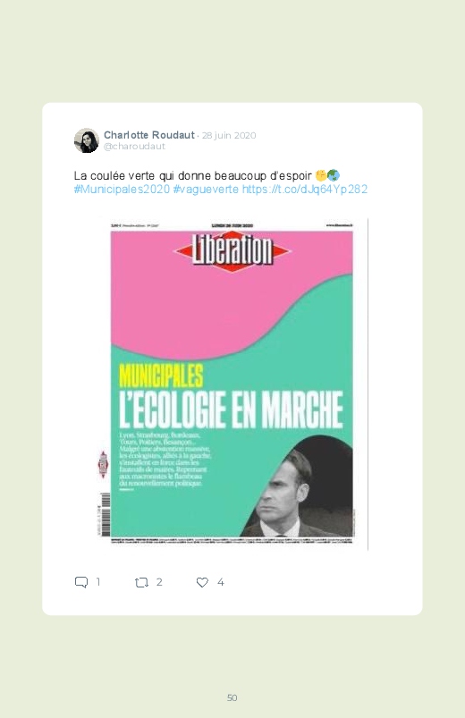This screenshot has height=718, width=465.
Task: Click the reply speech bubble icon
Action: 81,582
